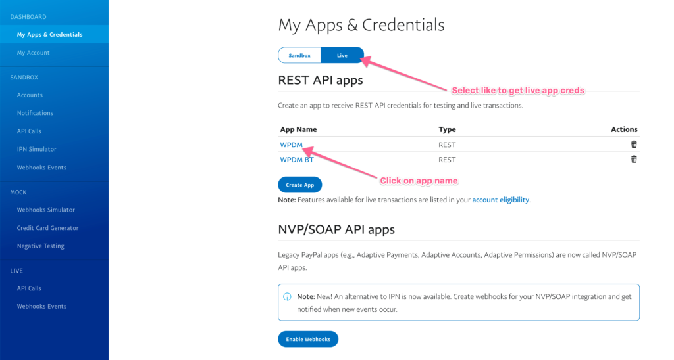Open the WPDM BT app link

(x=297, y=160)
